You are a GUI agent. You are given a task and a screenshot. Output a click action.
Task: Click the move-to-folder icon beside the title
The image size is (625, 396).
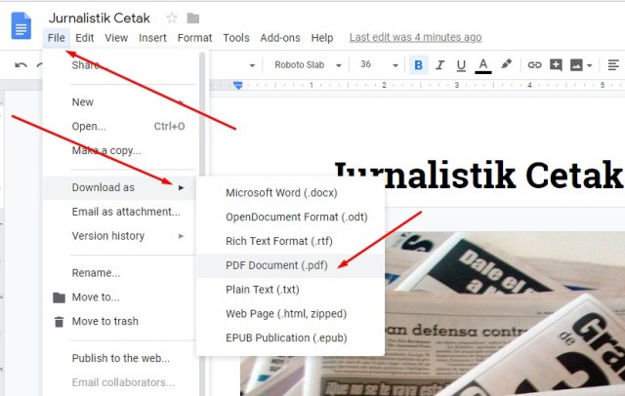[x=193, y=18]
